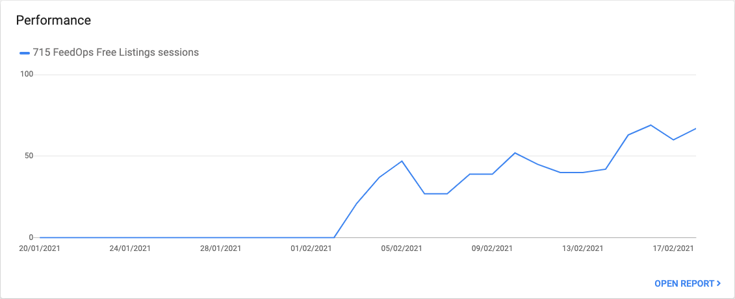Viewport: 735px width, 299px height.
Task: Click the blue legend line marker
Action: [25, 53]
